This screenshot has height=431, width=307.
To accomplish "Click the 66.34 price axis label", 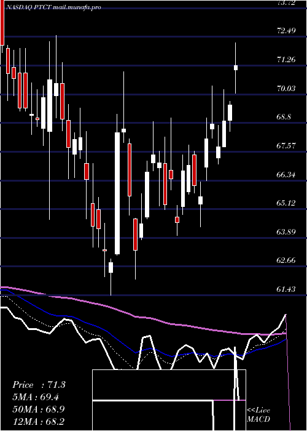I will (x=286, y=174).
